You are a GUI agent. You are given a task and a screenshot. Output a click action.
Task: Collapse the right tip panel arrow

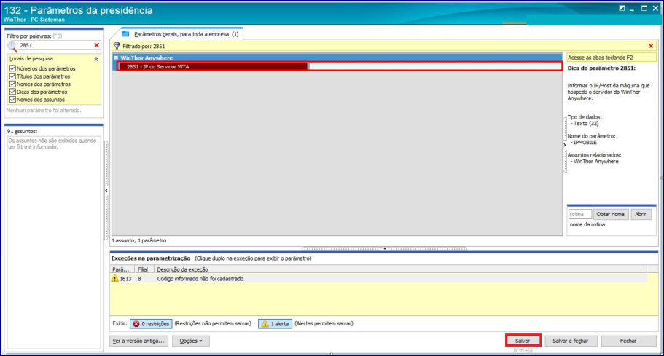tap(564, 145)
